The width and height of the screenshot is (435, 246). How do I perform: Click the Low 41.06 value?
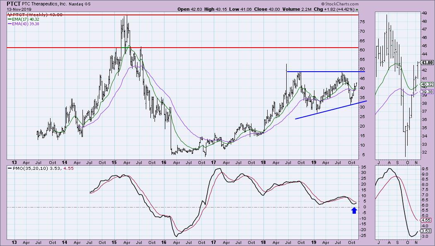coord(241,9)
